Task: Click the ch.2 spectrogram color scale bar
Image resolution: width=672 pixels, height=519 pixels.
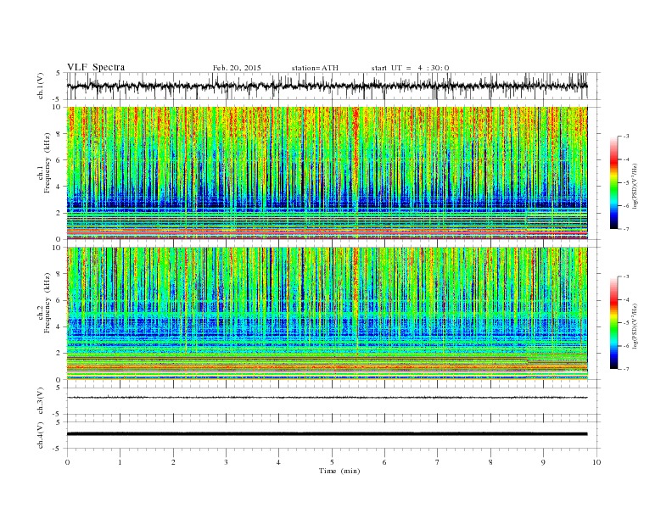Action: point(613,323)
